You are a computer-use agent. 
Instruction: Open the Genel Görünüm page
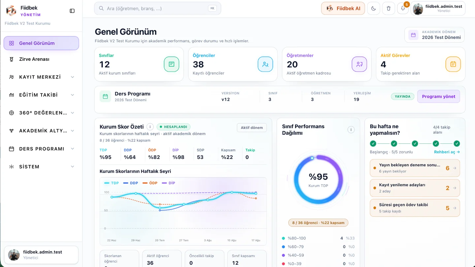tap(41, 43)
